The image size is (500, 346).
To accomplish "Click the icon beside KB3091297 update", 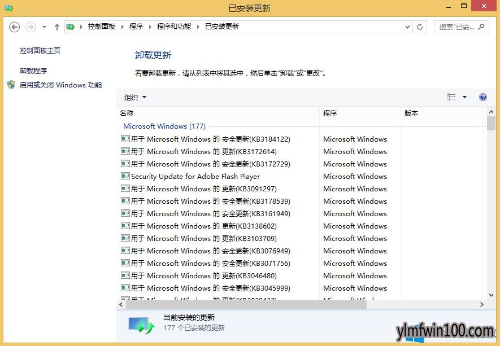I will coord(125,189).
